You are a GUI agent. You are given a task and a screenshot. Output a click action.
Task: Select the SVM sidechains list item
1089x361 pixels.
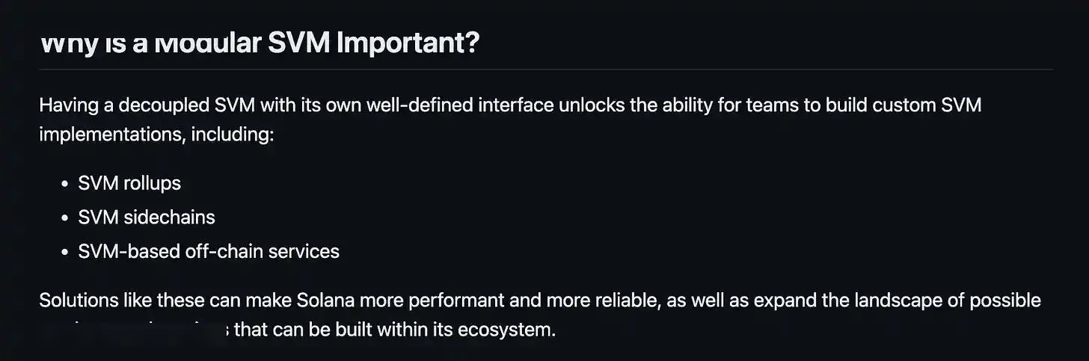(147, 217)
